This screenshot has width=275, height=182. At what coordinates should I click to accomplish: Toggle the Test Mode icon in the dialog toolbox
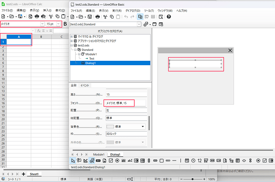tap(85, 161)
